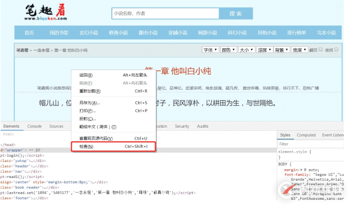
Task: Open 我的书架 in the navigation bar
Action: click(x=59, y=33)
